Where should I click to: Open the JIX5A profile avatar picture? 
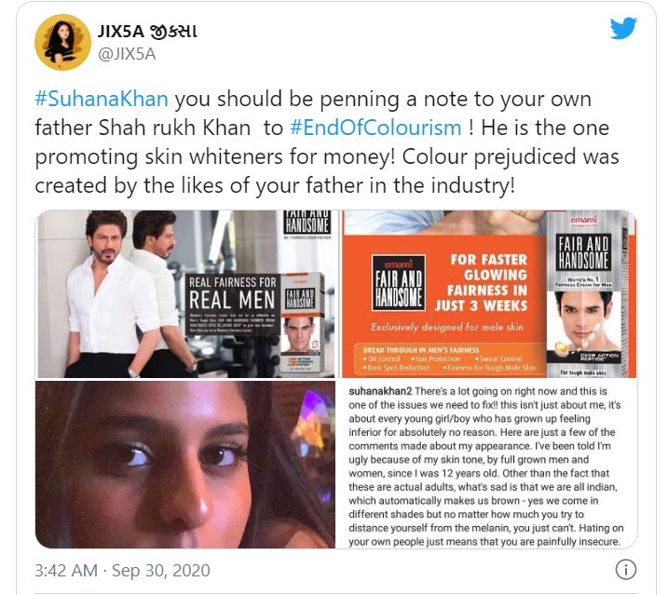[62, 42]
